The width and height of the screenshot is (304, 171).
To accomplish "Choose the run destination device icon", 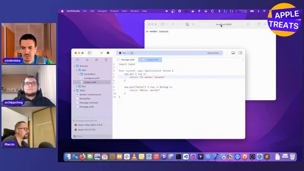I will [x=132, y=53].
